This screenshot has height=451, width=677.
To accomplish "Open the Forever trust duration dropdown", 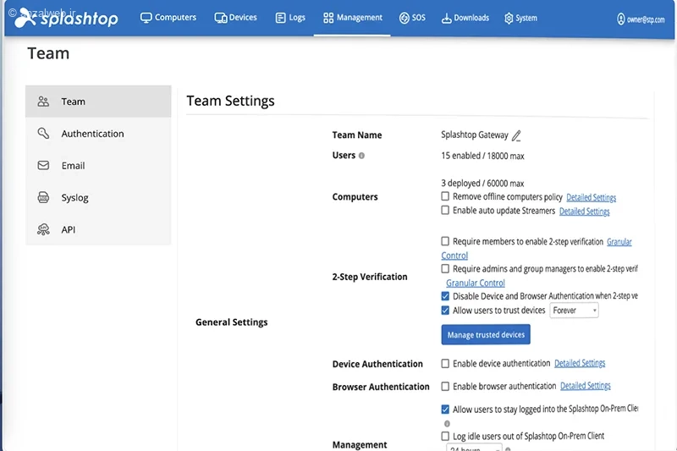I will 575,311.
